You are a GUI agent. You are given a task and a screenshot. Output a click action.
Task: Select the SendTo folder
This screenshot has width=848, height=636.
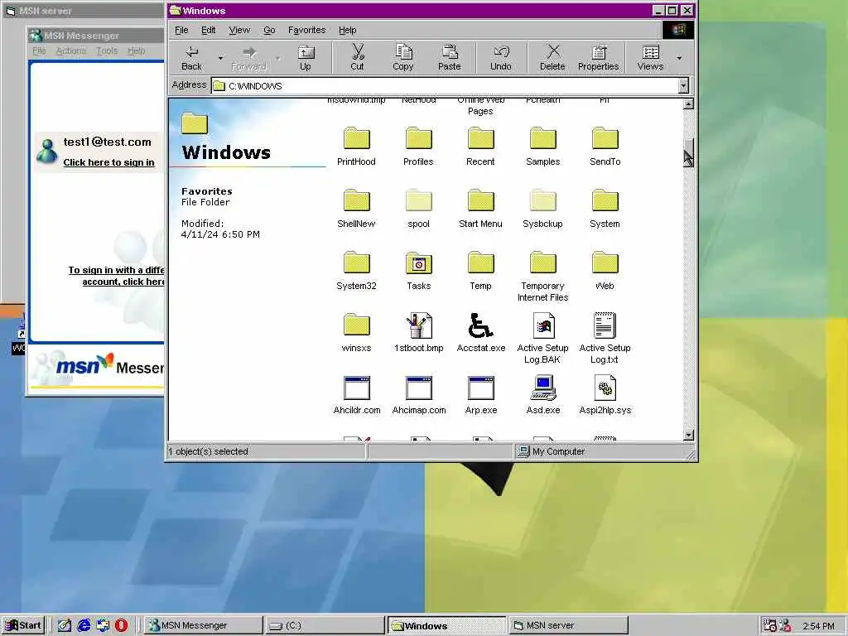605,146
